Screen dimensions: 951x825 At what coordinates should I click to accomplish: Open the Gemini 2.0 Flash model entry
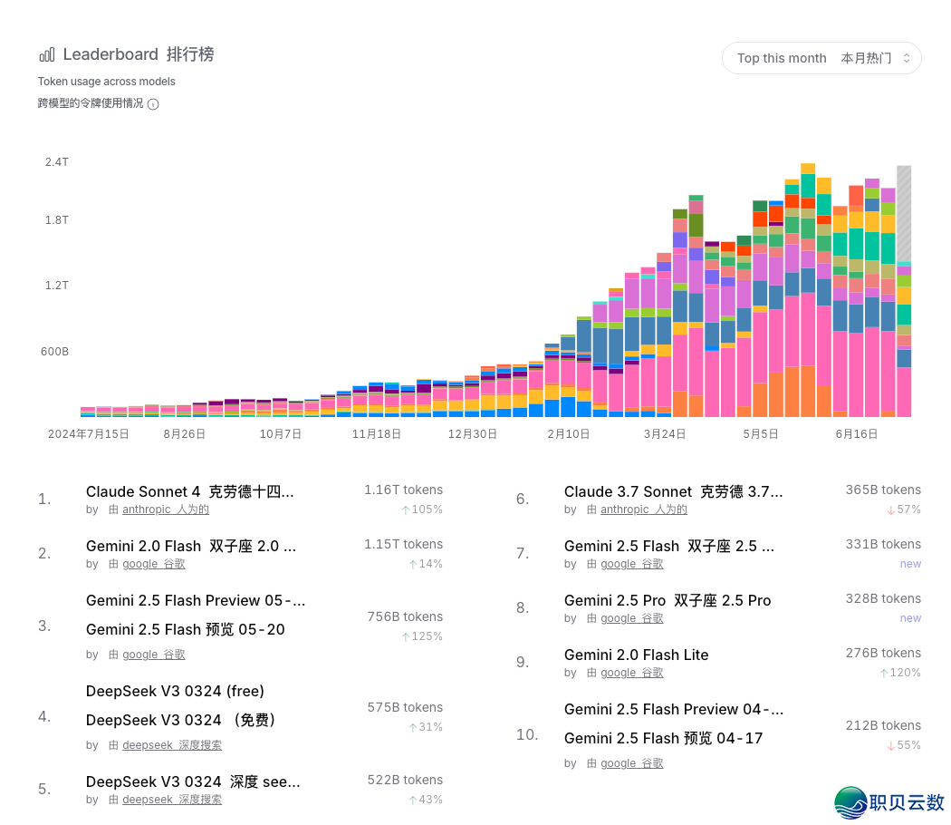coord(191,547)
